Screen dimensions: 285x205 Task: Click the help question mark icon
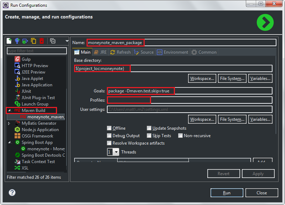[12, 193]
